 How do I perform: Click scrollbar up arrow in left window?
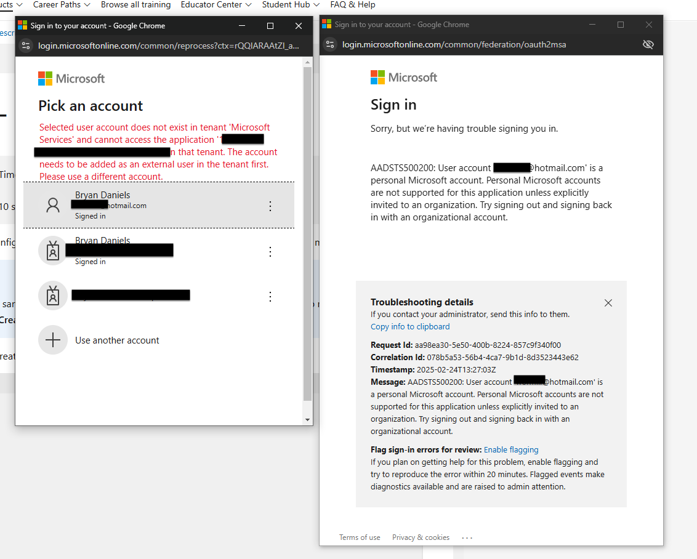point(307,63)
